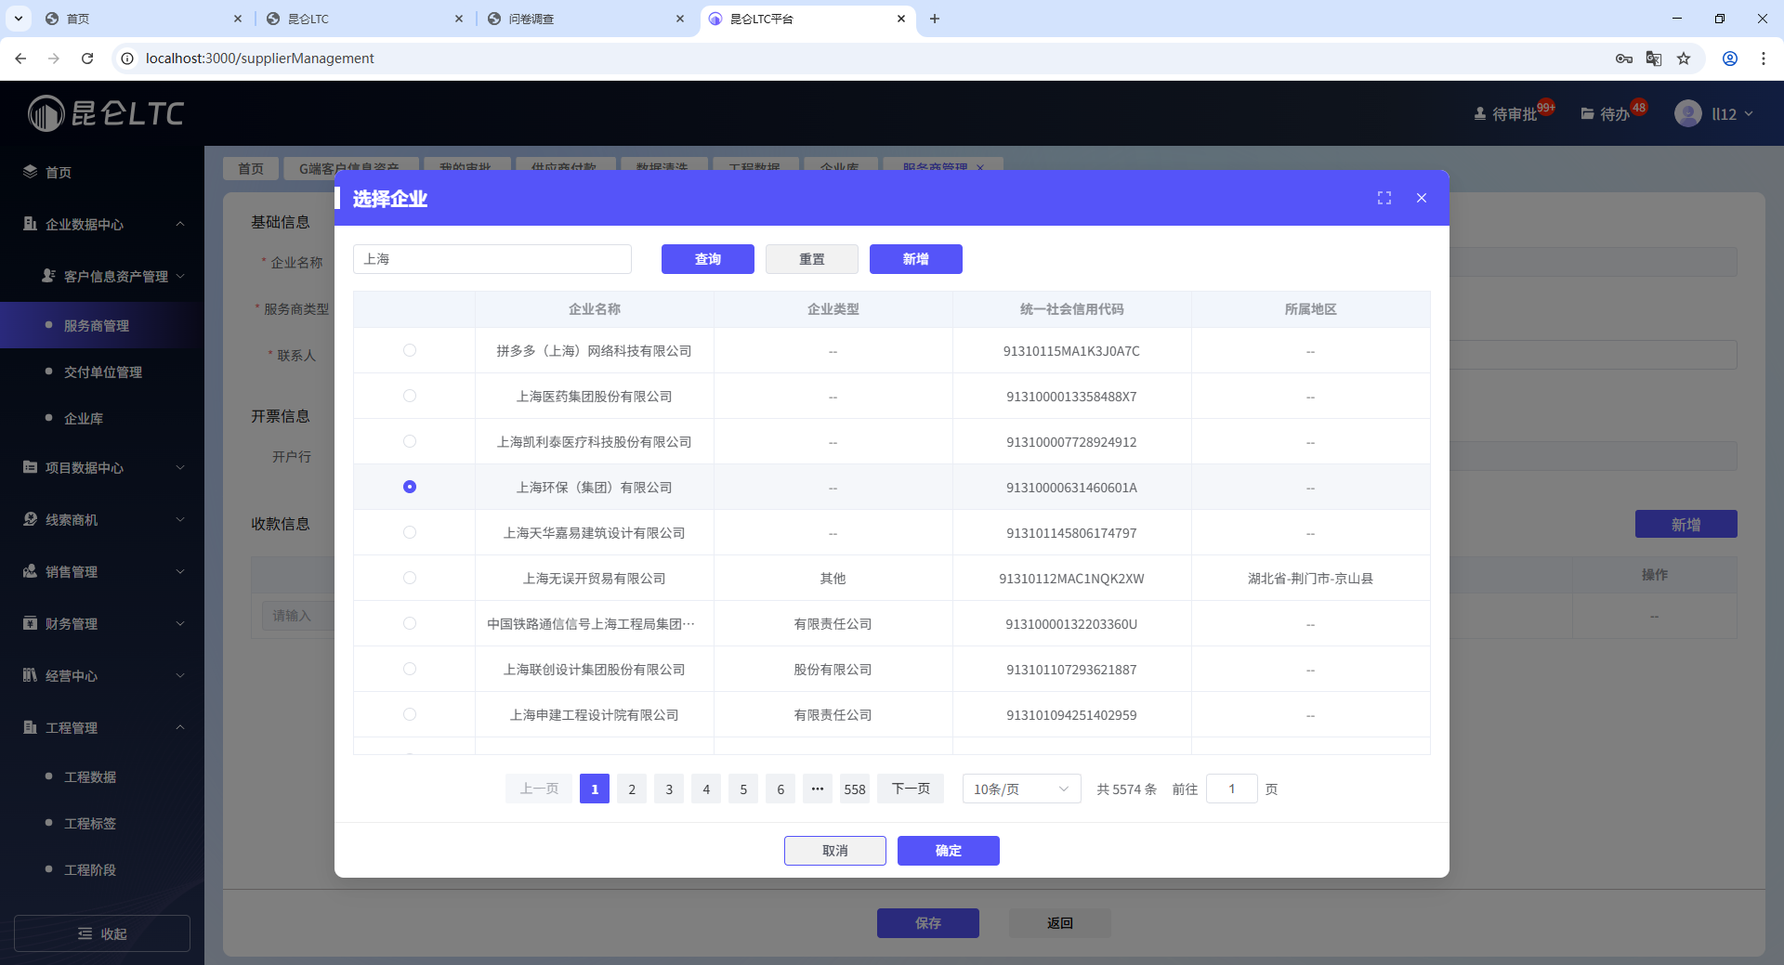
Task: Select radio for 上海医药集团股份有限公司
Action: (410, 396)
